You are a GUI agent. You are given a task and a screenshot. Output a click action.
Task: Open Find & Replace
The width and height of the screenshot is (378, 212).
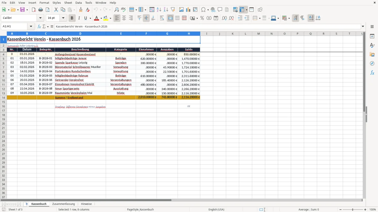coord(117,10)
